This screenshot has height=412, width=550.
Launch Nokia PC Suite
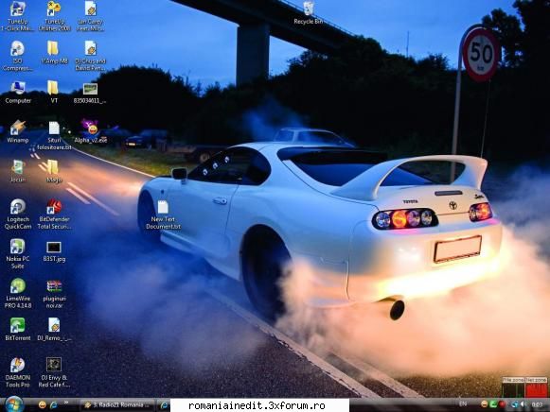coord(18,254)
